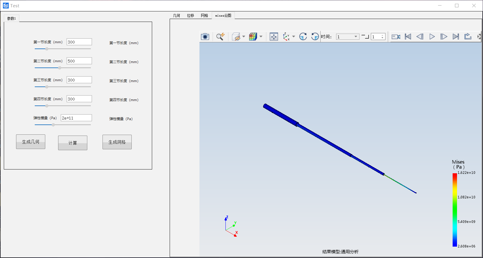The width and height of the screenshot is (483, 258).
Task: Click the 第四节长度 slider handle
Action: point(47,106)
